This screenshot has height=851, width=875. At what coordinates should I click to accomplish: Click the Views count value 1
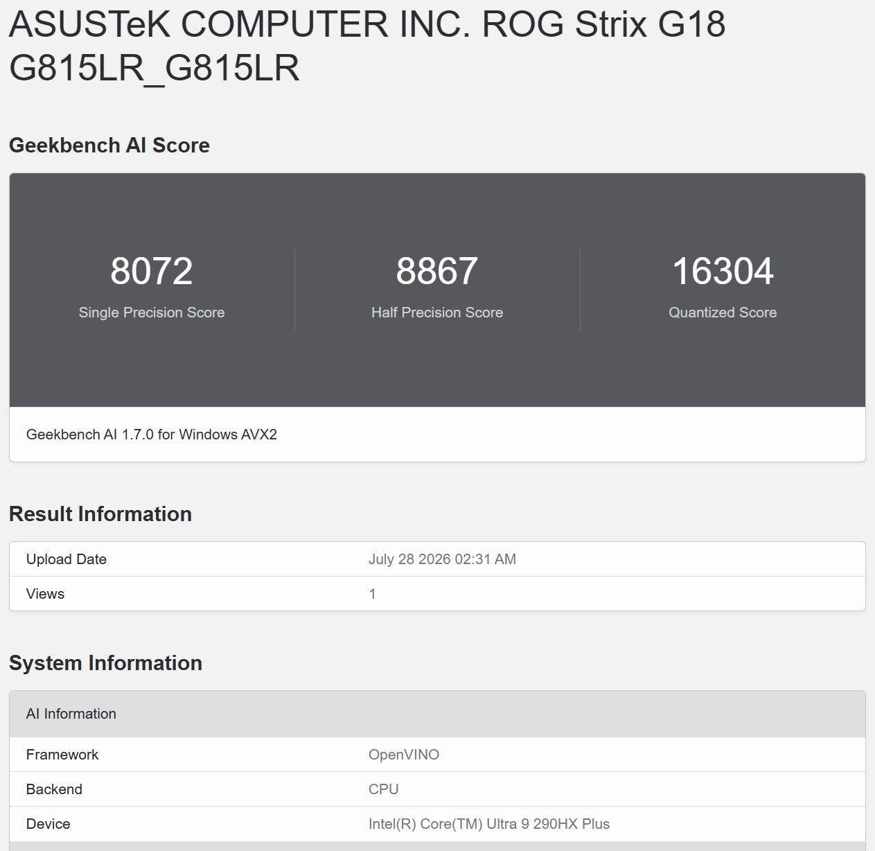point(372,594)
